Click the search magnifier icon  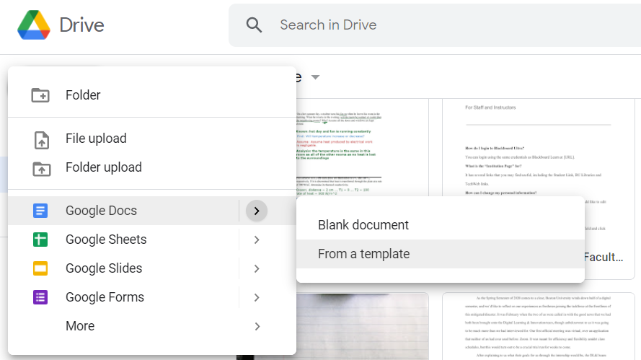[x=254, y=25]
